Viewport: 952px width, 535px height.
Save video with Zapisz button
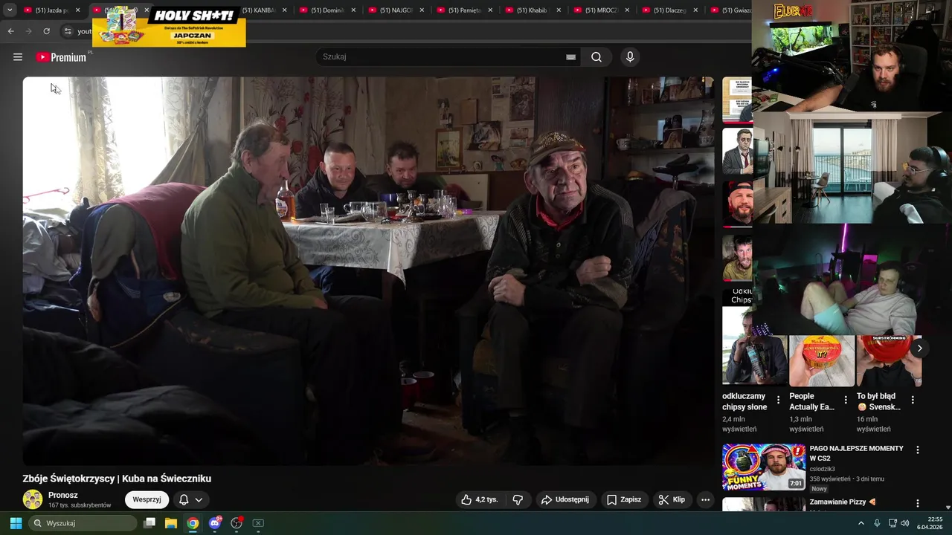623,500
